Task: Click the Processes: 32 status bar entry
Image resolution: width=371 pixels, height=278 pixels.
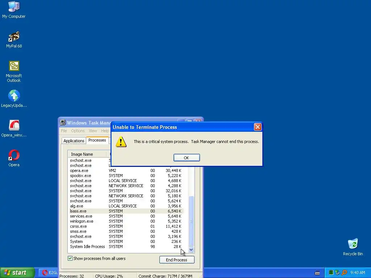Action: tap(72, 276)
